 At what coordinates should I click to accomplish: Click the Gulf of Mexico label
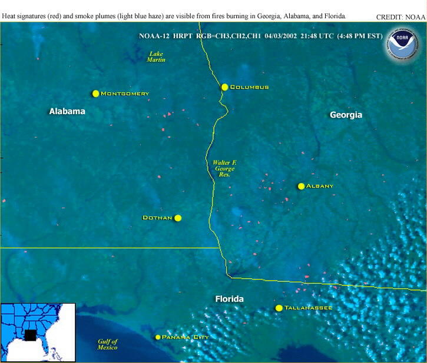(108, 345)
